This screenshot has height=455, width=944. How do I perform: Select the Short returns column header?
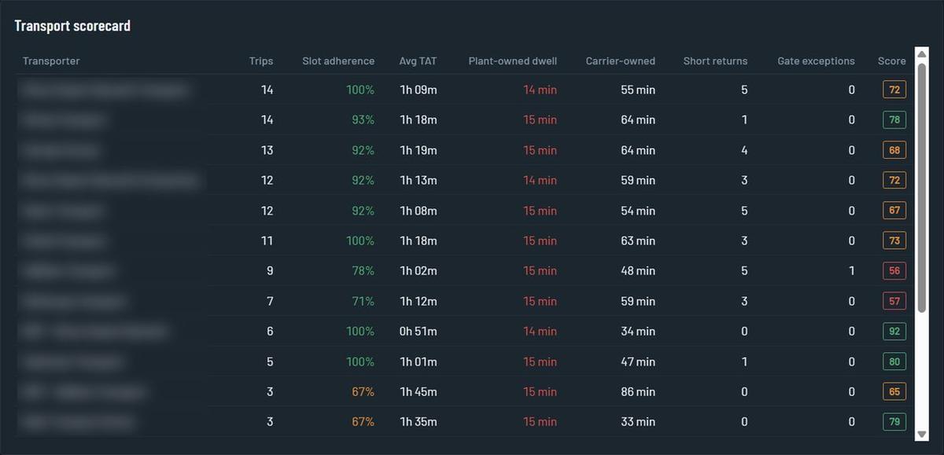click(715, 61)
